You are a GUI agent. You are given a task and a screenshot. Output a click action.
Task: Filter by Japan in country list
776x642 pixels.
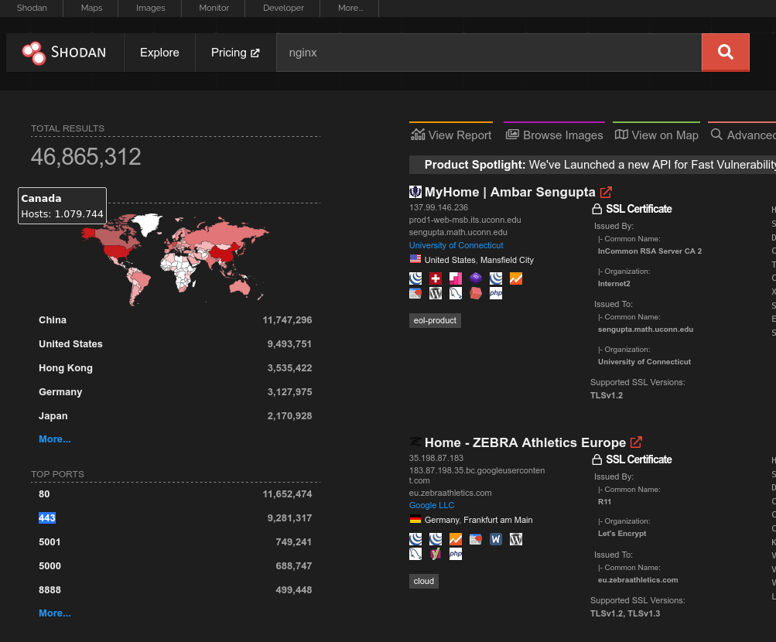(x=53, y=416)
